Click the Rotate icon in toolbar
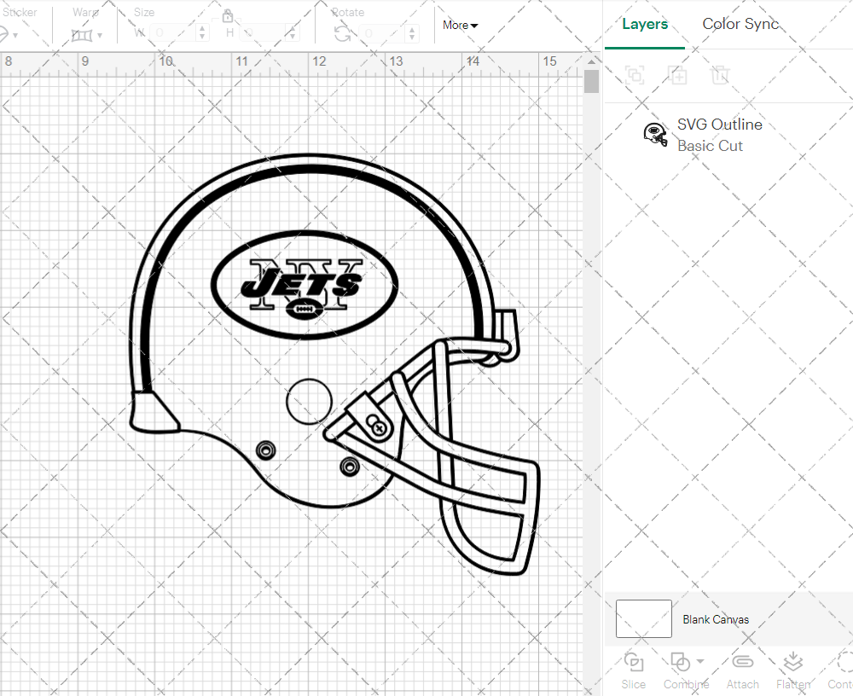This screenshot has width=853, height=696. [342, 33]
